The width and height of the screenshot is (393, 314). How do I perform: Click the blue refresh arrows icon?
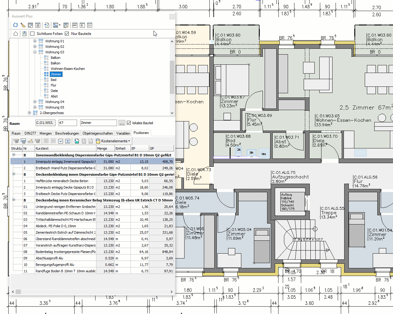point(16,25)
